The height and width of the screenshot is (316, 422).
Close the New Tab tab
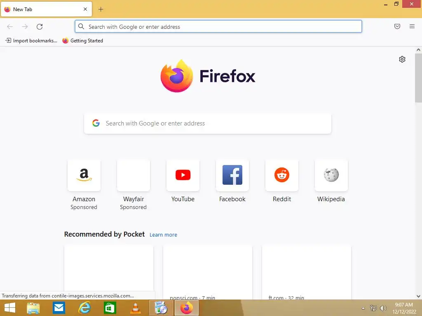point(85,9)
